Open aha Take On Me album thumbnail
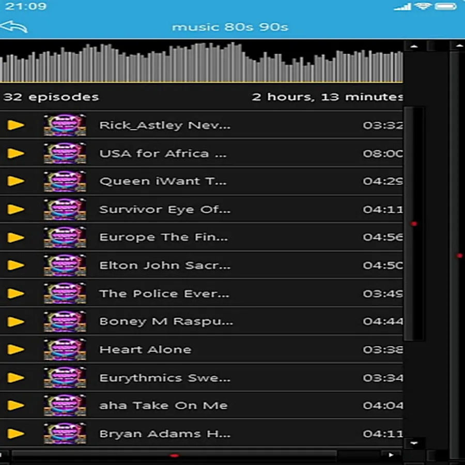Image resolution: width=465 pixels, height=465 pixels. tap(65, 406)
